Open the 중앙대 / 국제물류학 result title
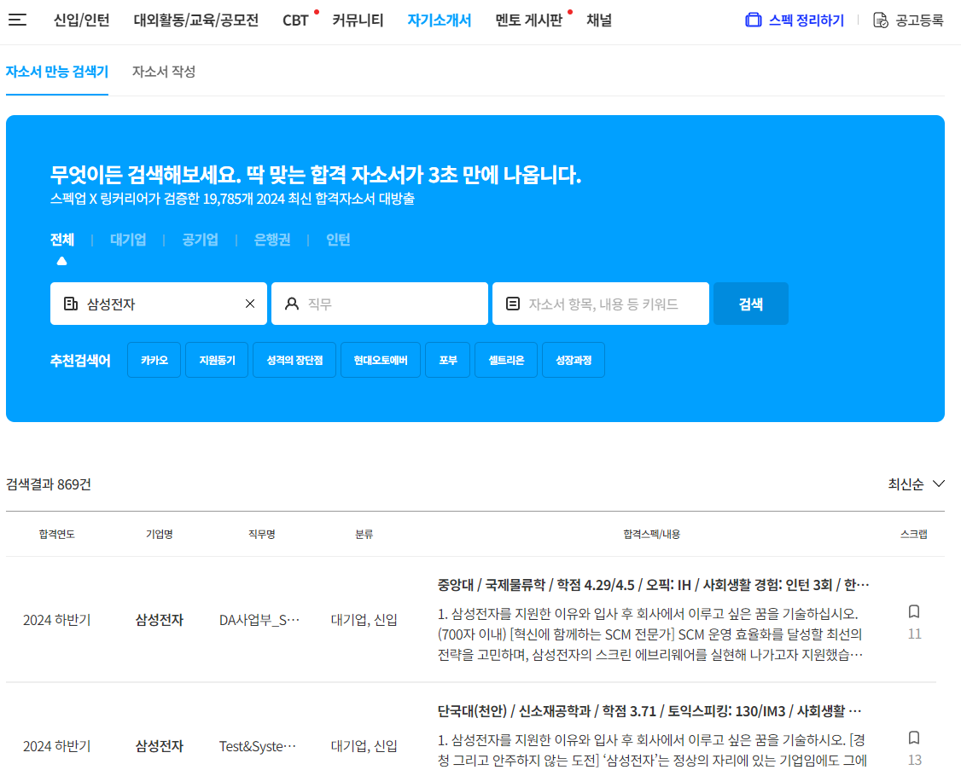The height and width of the screenshot is (770, 961). 654,585
